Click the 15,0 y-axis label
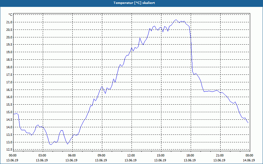This screenshot has height=164, width=263. point(9,112)
